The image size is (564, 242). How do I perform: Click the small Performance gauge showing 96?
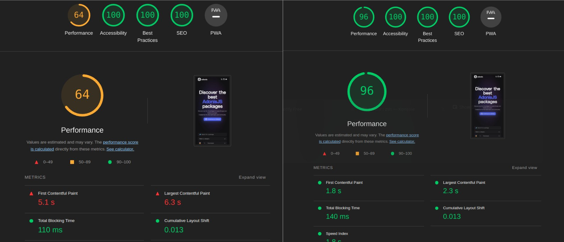click(363, 17)
